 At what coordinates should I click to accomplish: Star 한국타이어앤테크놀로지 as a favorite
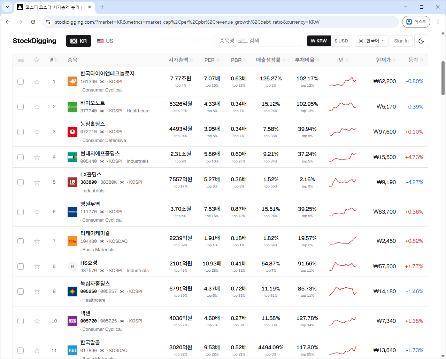coord(37,81)
